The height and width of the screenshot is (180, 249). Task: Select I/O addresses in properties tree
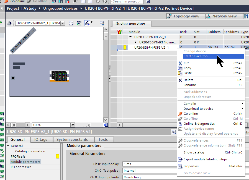pyautogui.click(x=21, y=167)
